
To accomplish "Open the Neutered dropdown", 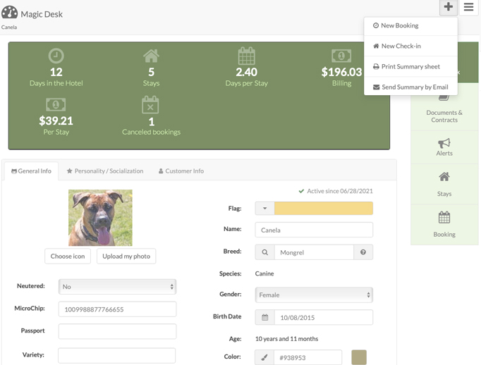I will (118, 287).
